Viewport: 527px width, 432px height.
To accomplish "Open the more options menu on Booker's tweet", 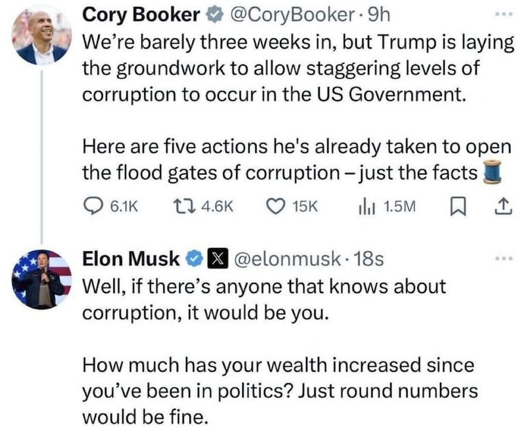I will pyautogui.click(x=504, y=14).
